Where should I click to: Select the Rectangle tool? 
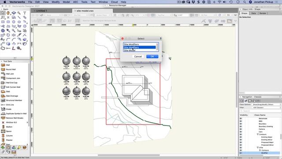point(3,22)
